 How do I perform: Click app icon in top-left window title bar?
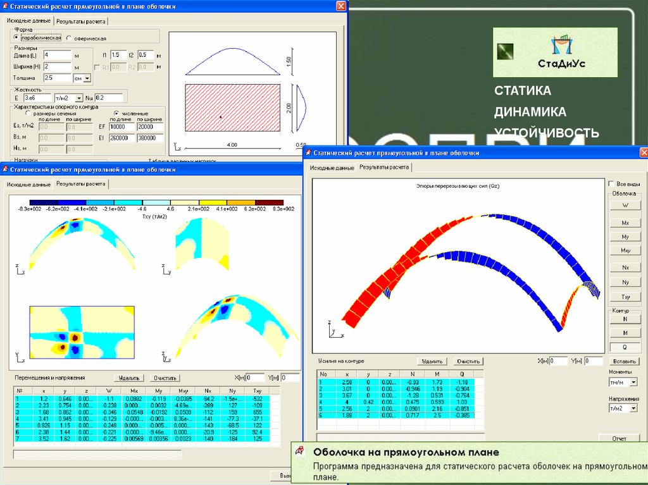pyautogui.click(x=4, y=6)
